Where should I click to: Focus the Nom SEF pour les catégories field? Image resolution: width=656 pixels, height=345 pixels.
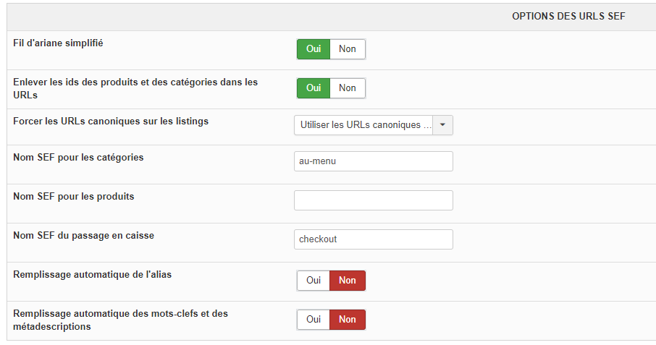[373, 161]
